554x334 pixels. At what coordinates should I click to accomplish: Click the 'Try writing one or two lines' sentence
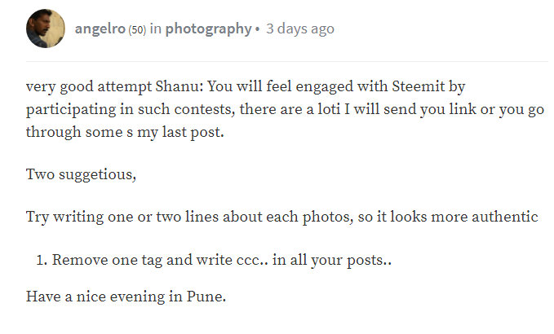[x=114, y=217]
